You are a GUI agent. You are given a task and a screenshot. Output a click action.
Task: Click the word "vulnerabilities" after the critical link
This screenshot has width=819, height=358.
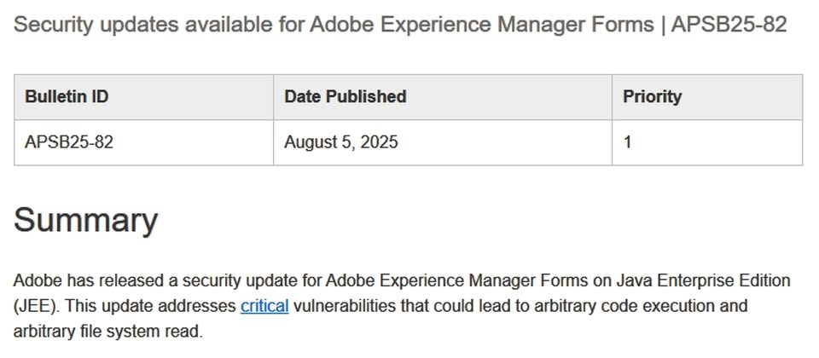point(345,306)
